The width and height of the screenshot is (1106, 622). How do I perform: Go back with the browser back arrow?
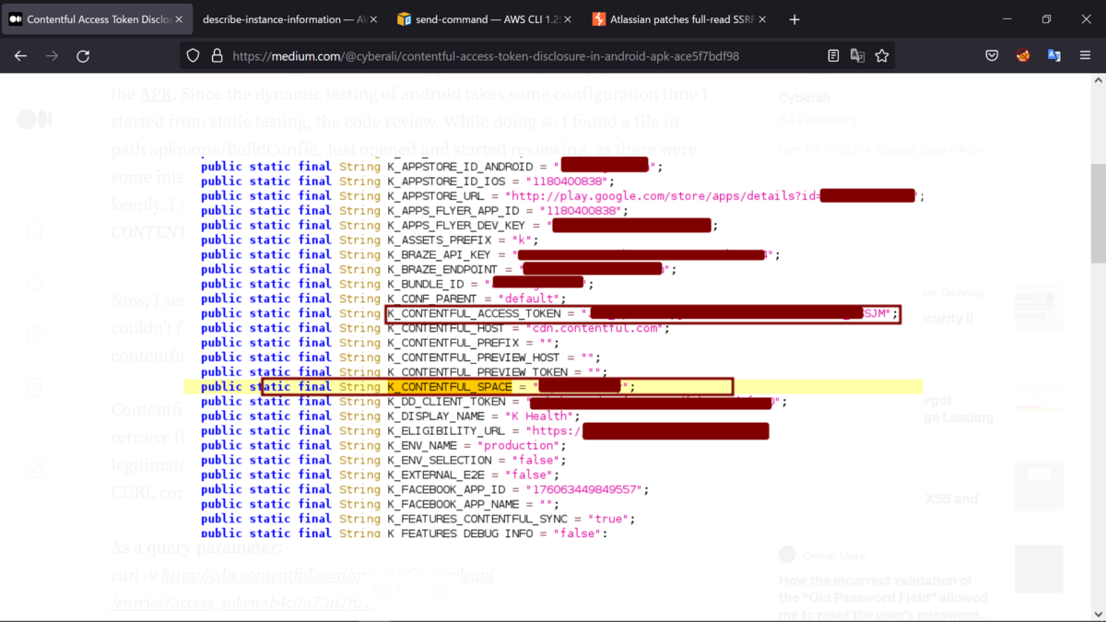21,55
